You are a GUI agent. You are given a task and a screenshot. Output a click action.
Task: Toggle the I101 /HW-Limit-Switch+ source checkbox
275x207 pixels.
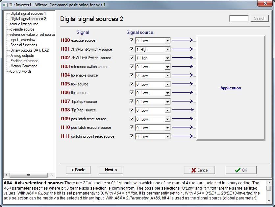tap(131, 49)
